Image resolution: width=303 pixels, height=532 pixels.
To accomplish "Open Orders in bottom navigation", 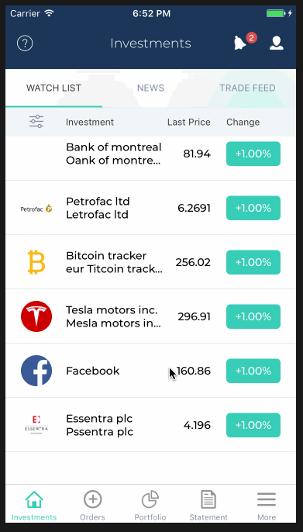I will pos(92,505).
